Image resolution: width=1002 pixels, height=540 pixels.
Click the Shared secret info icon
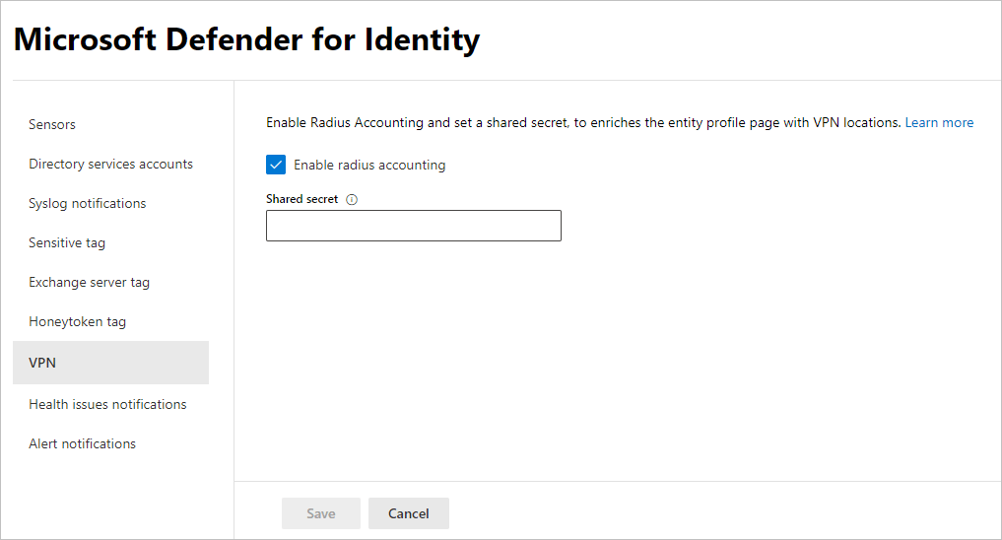[352, 199]
